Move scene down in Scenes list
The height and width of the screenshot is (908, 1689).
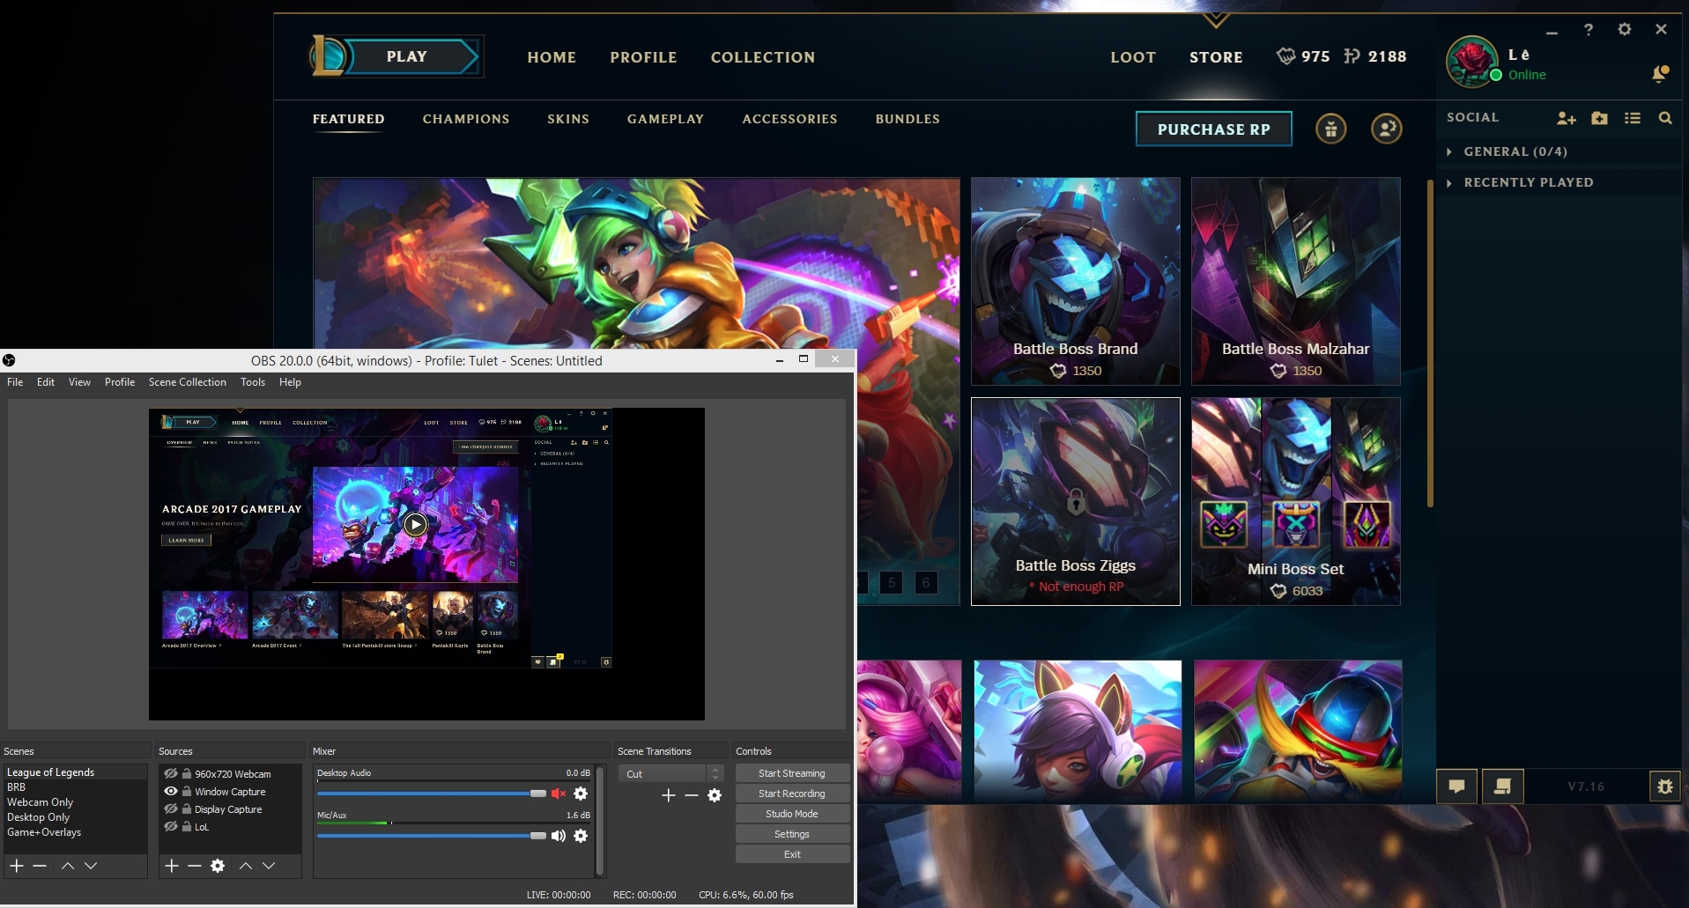click(91, 866)
